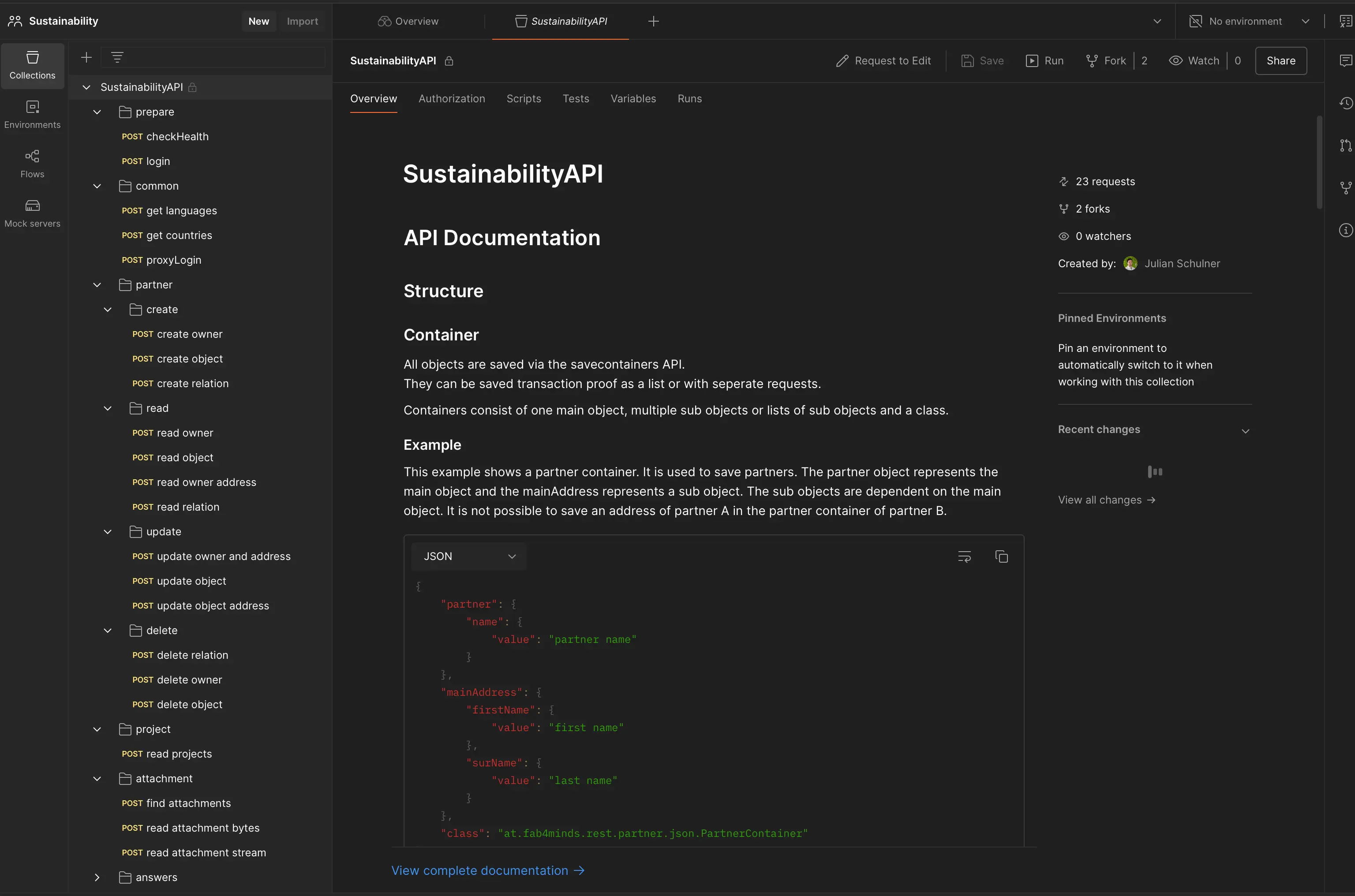
Task: Open the proxyLogin request
Action: coord(161,260)
